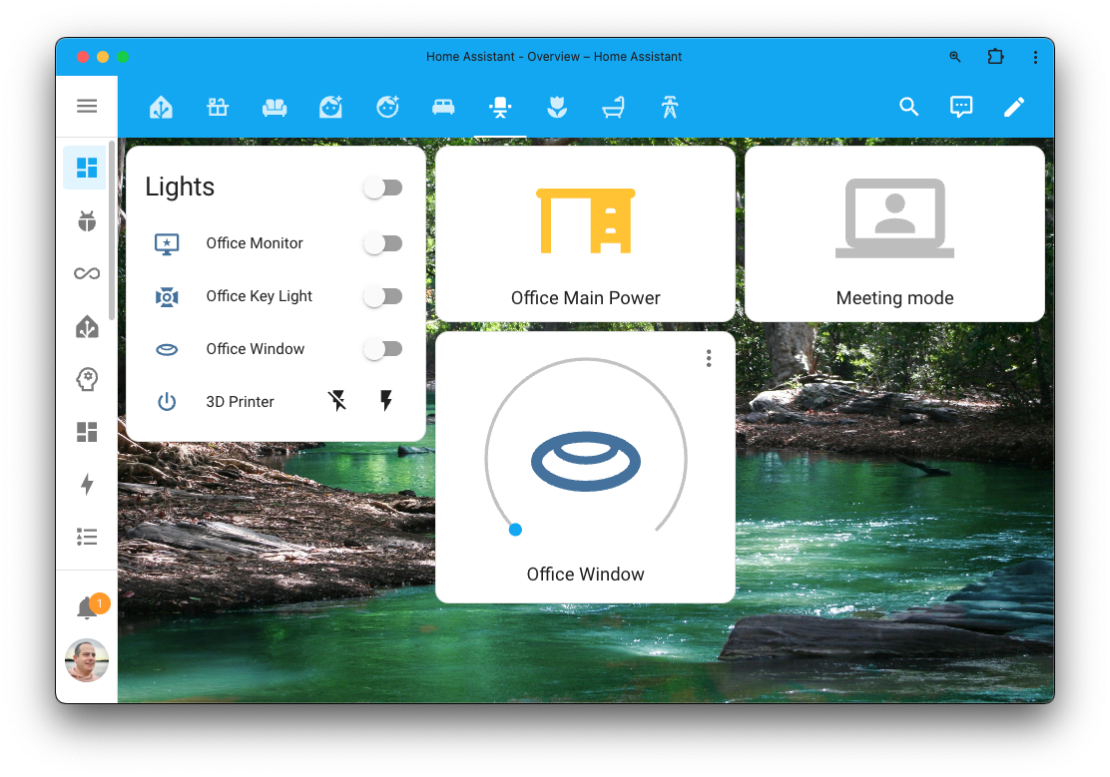This screenshot has height=777, width=1110.
Task: Open the bathroom tab with the bathtub icon
Action: click(x=612, y=107)
